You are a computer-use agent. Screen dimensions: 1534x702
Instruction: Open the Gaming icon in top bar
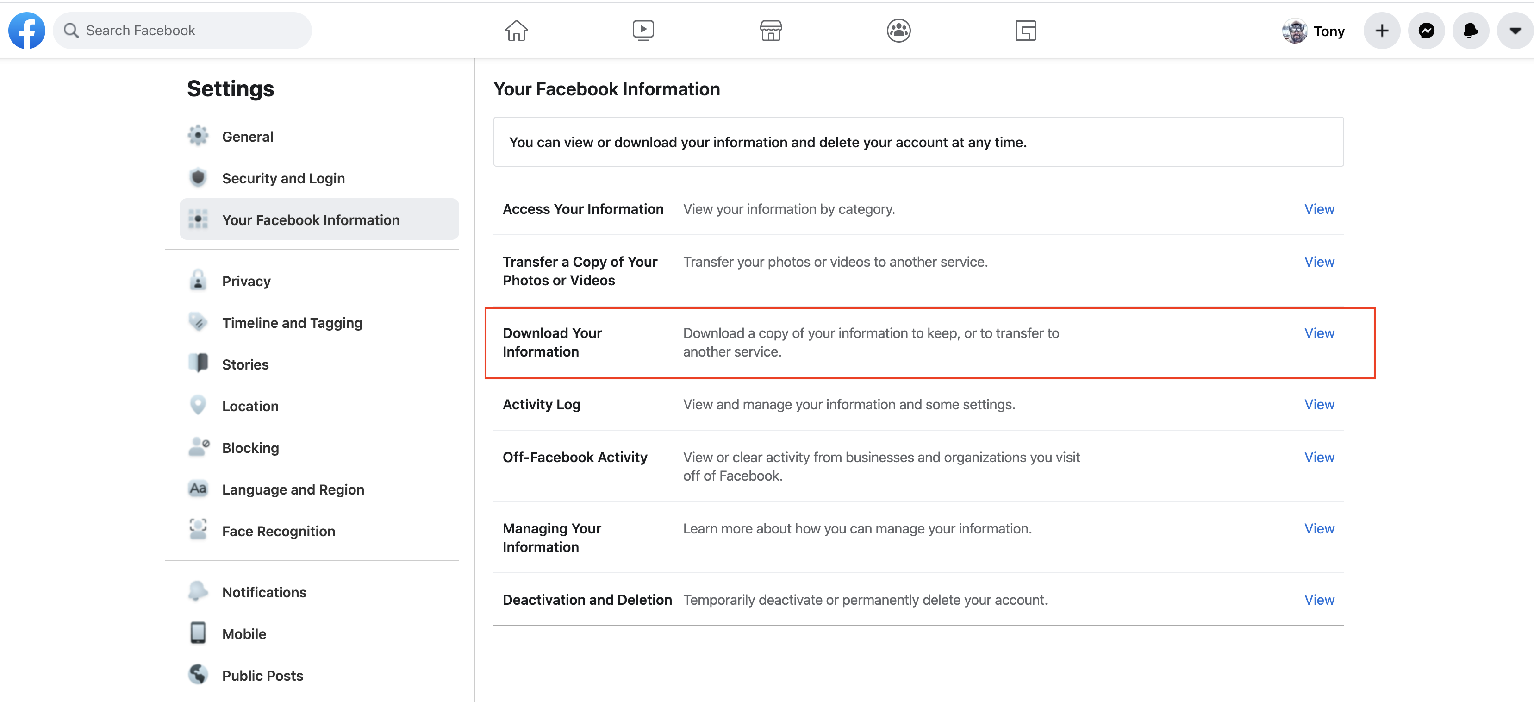pos(1025,31)
